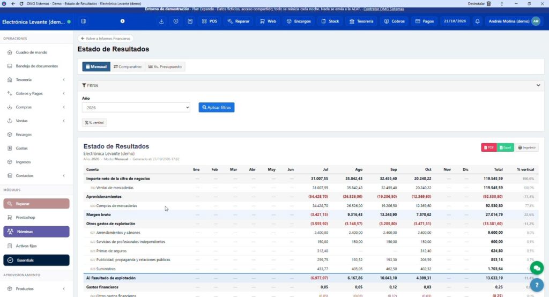Open the POS module
549x297 pixels.
pyautogui.click(x=210, y=21)
